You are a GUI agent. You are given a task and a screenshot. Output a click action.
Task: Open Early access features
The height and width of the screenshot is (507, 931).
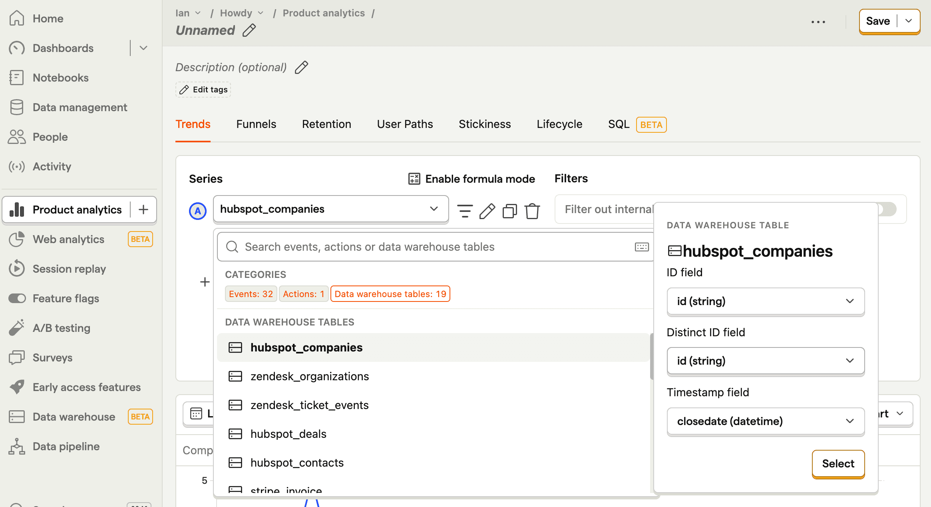tap(87, 387)
